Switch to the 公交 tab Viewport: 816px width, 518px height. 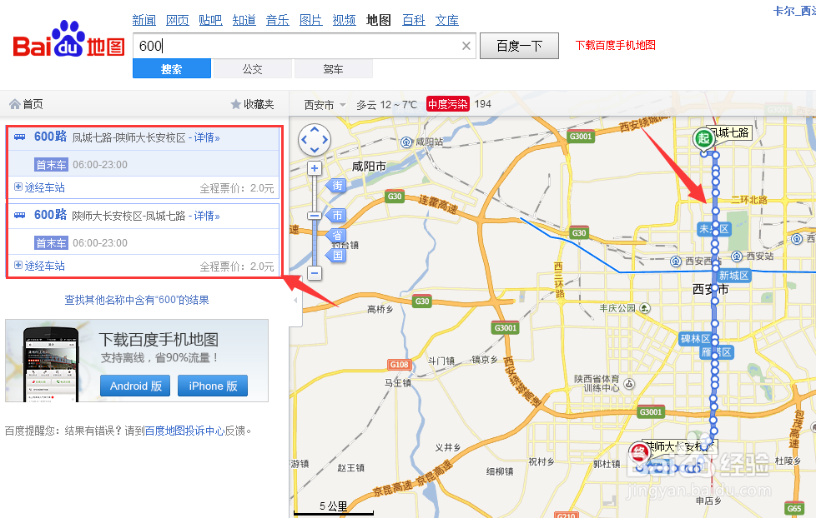(253, 68)
